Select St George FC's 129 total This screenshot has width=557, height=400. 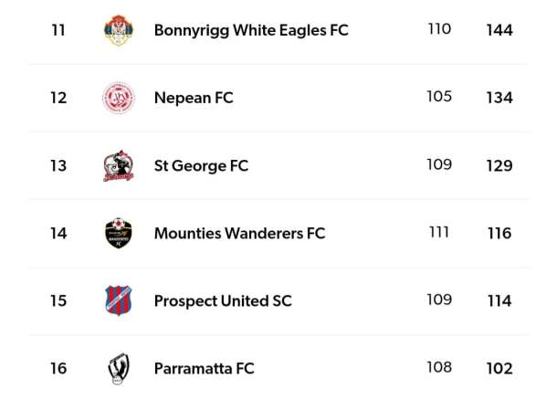(x=499, y=165)
